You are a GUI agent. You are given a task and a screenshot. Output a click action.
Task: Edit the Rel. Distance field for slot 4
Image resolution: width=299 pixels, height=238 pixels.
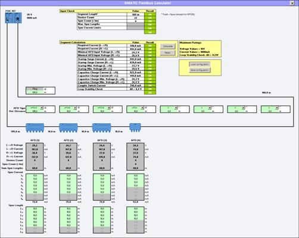click(136, 111)
